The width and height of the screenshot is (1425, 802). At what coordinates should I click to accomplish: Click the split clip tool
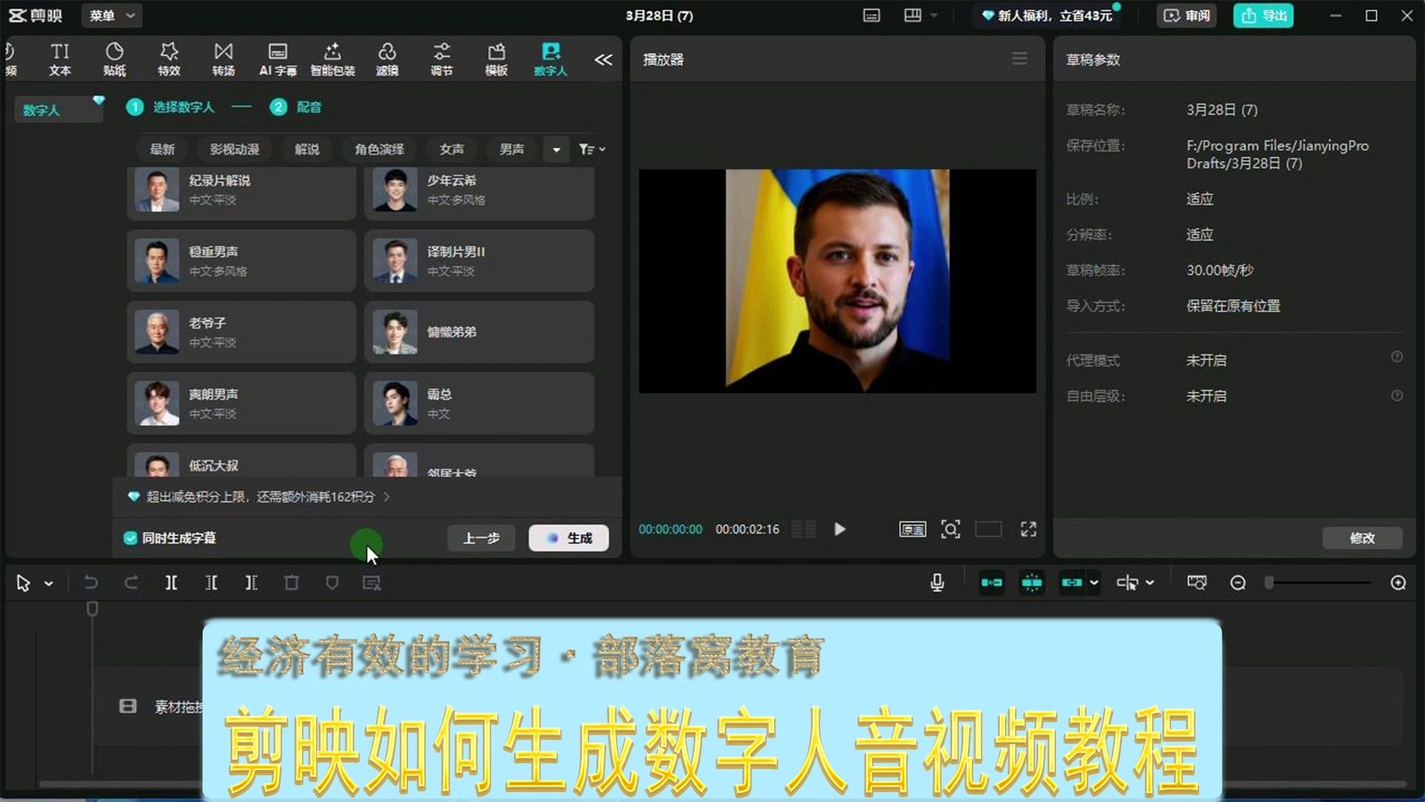pos(171,583)
